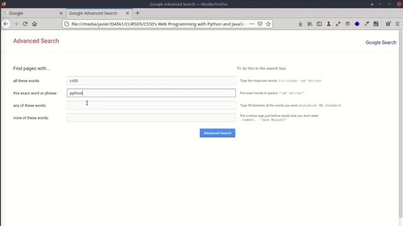Click the 'any of these words:' label
403x226 pixels.
tap(30, 105)
